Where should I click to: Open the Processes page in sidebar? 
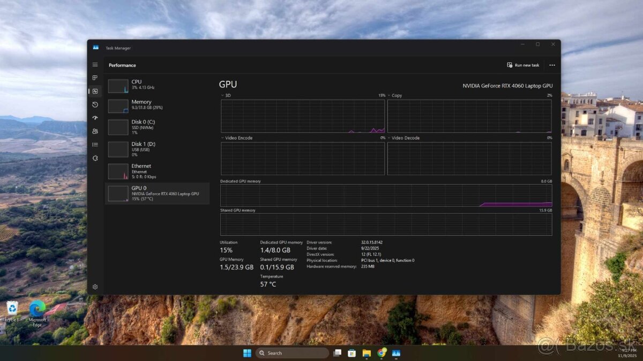pyautogui.click(x=95, y=78)
